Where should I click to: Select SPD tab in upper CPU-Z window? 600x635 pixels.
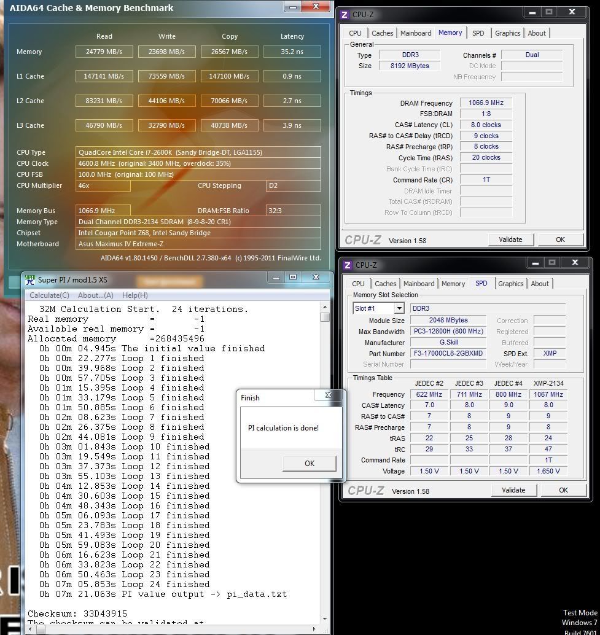pyautogui.click(x=478, y=33)
